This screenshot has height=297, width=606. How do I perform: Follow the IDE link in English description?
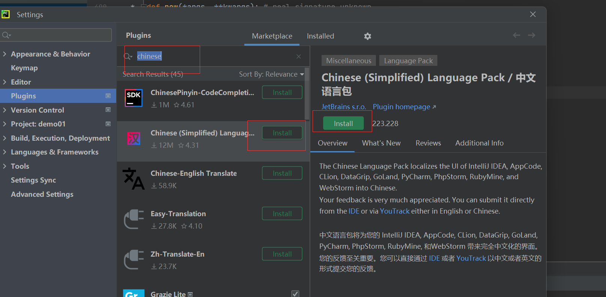tap(354, 211)
